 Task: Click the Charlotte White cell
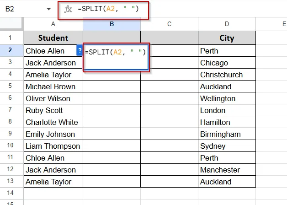pos(53,122)
